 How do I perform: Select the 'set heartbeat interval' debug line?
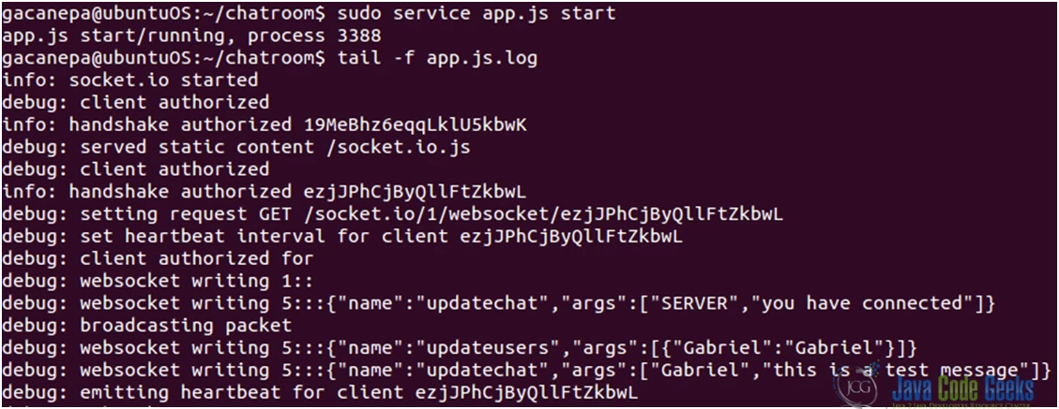point(341,237)
